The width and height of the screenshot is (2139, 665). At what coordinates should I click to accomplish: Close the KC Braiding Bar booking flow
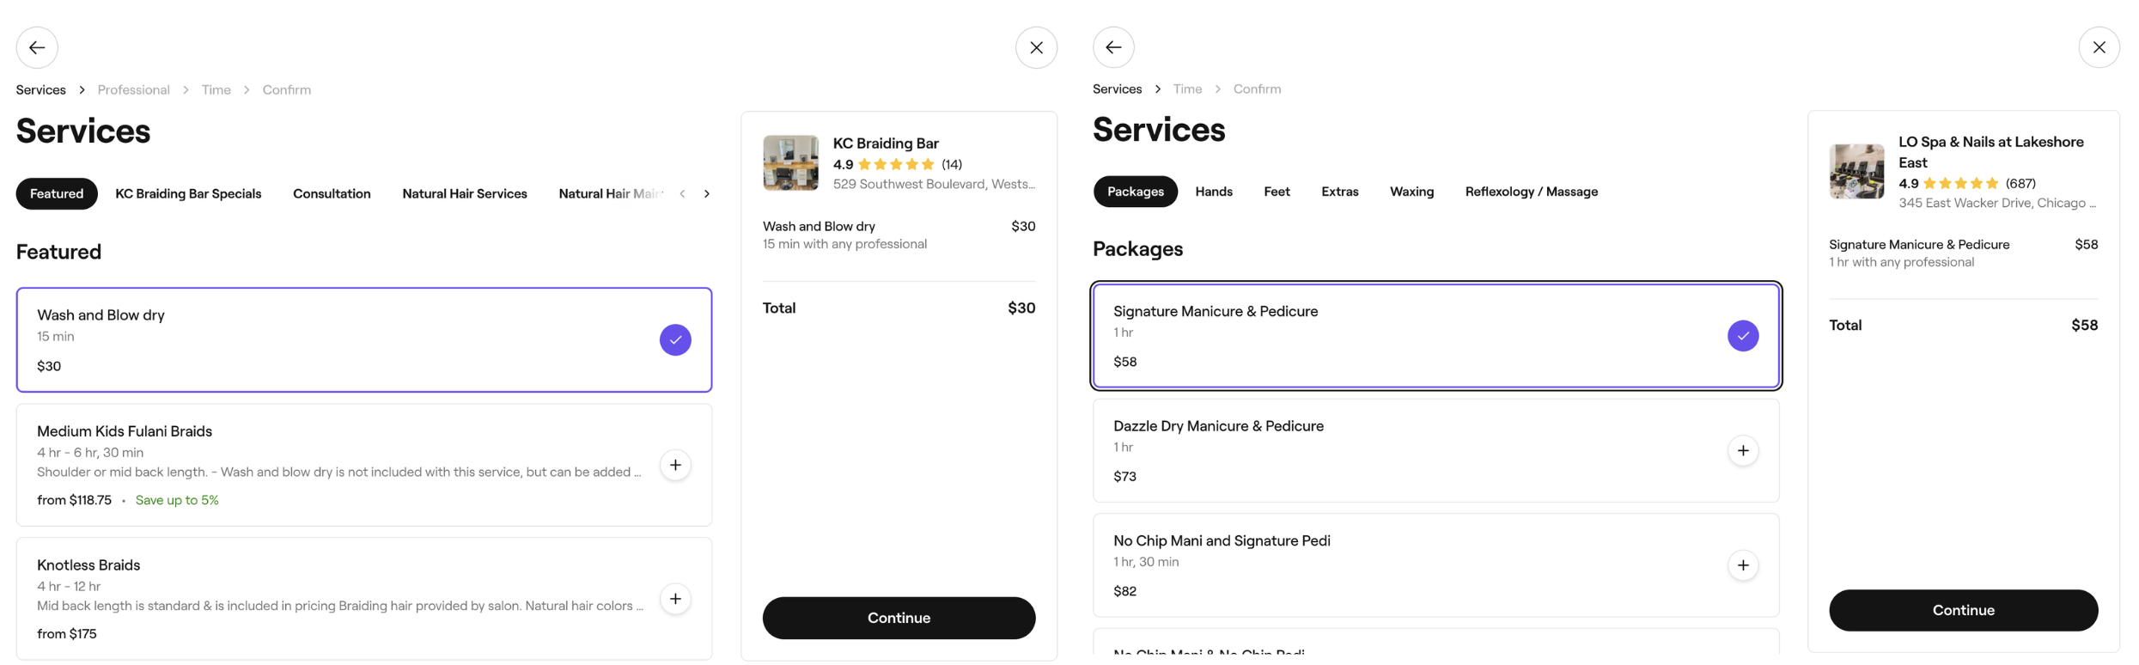(x=1036, y=47)
